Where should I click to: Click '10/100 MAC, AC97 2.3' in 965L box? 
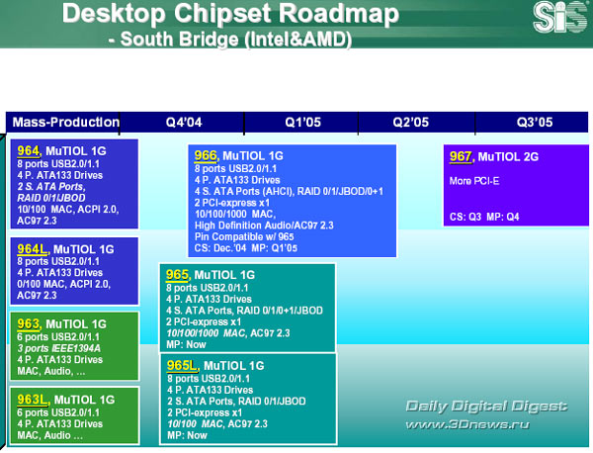217,424
